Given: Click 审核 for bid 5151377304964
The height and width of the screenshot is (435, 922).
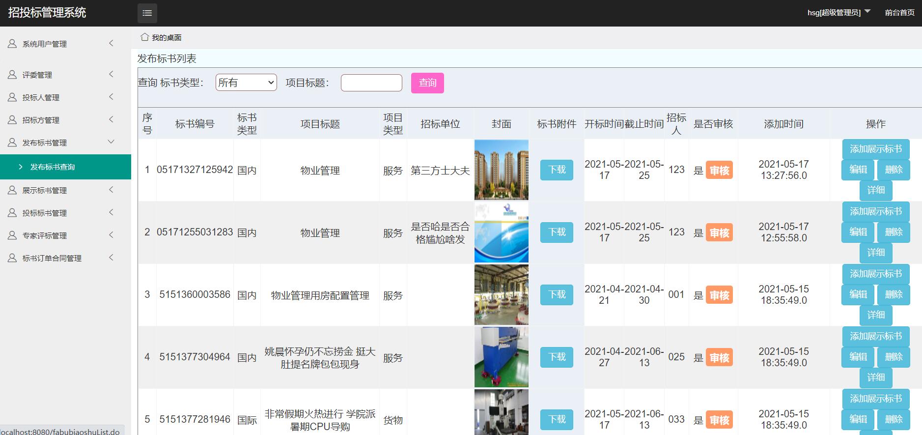Looking at the screenshot, I should 719,358.
